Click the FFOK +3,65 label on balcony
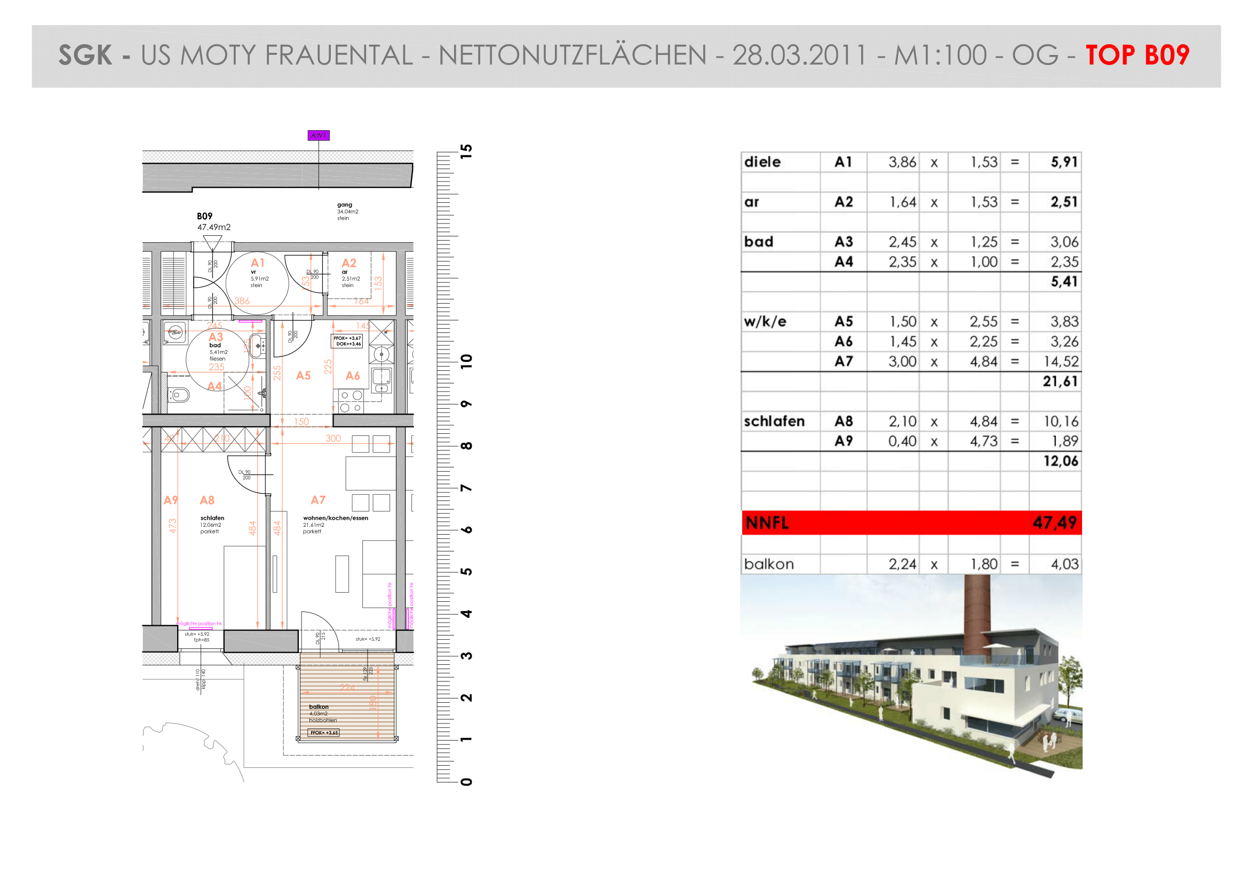This screenshot has height=882, width=1248. [324, 733]
